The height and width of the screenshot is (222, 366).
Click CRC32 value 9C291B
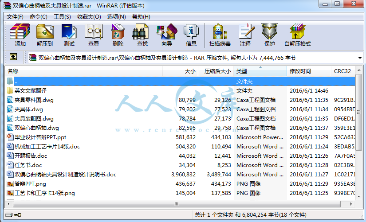[344, 100]
